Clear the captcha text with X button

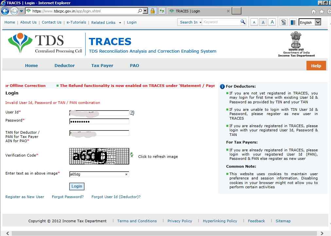coord(126,174)
